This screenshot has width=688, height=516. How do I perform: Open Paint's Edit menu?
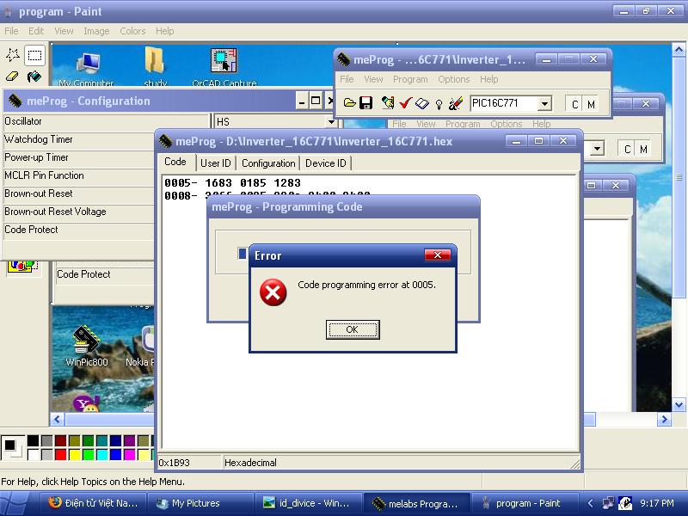tap(36, 31)
